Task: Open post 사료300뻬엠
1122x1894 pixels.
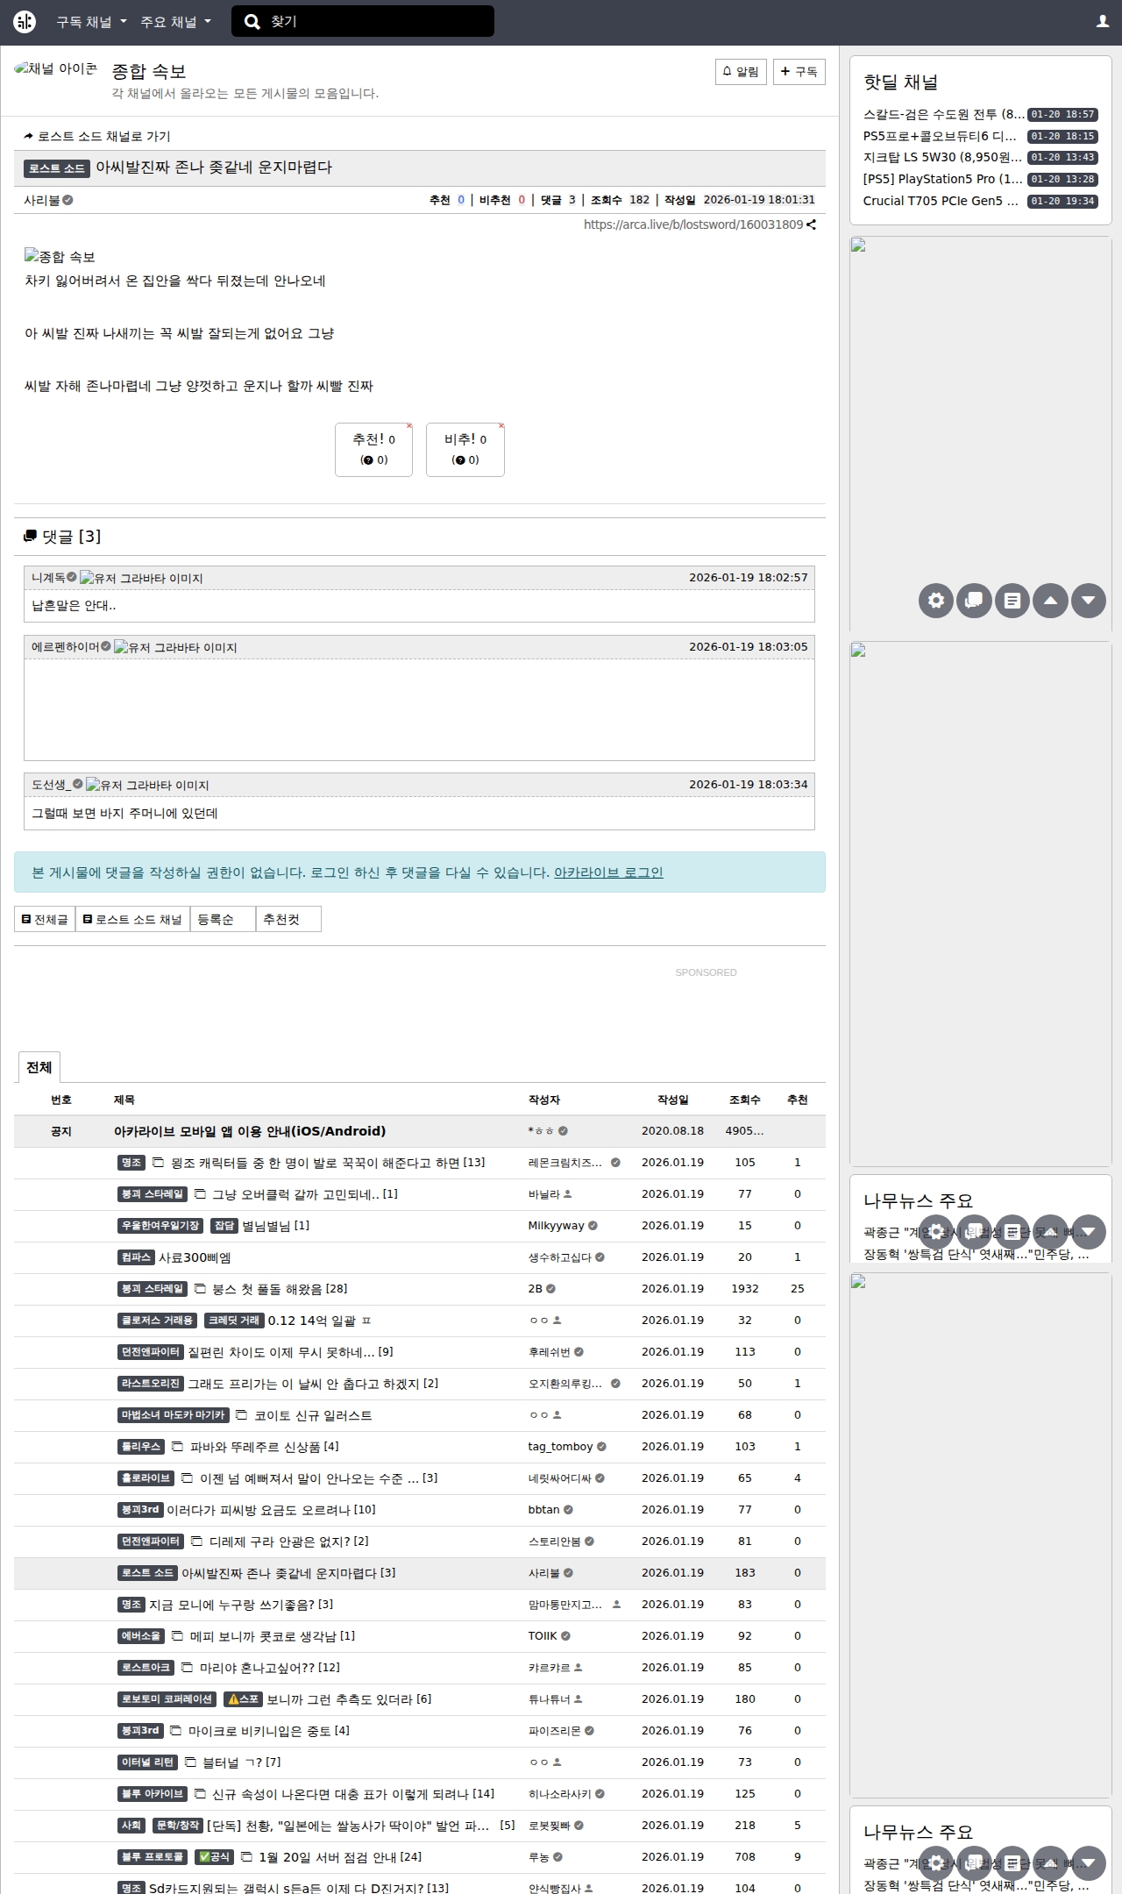Action: pos(195,1257)
